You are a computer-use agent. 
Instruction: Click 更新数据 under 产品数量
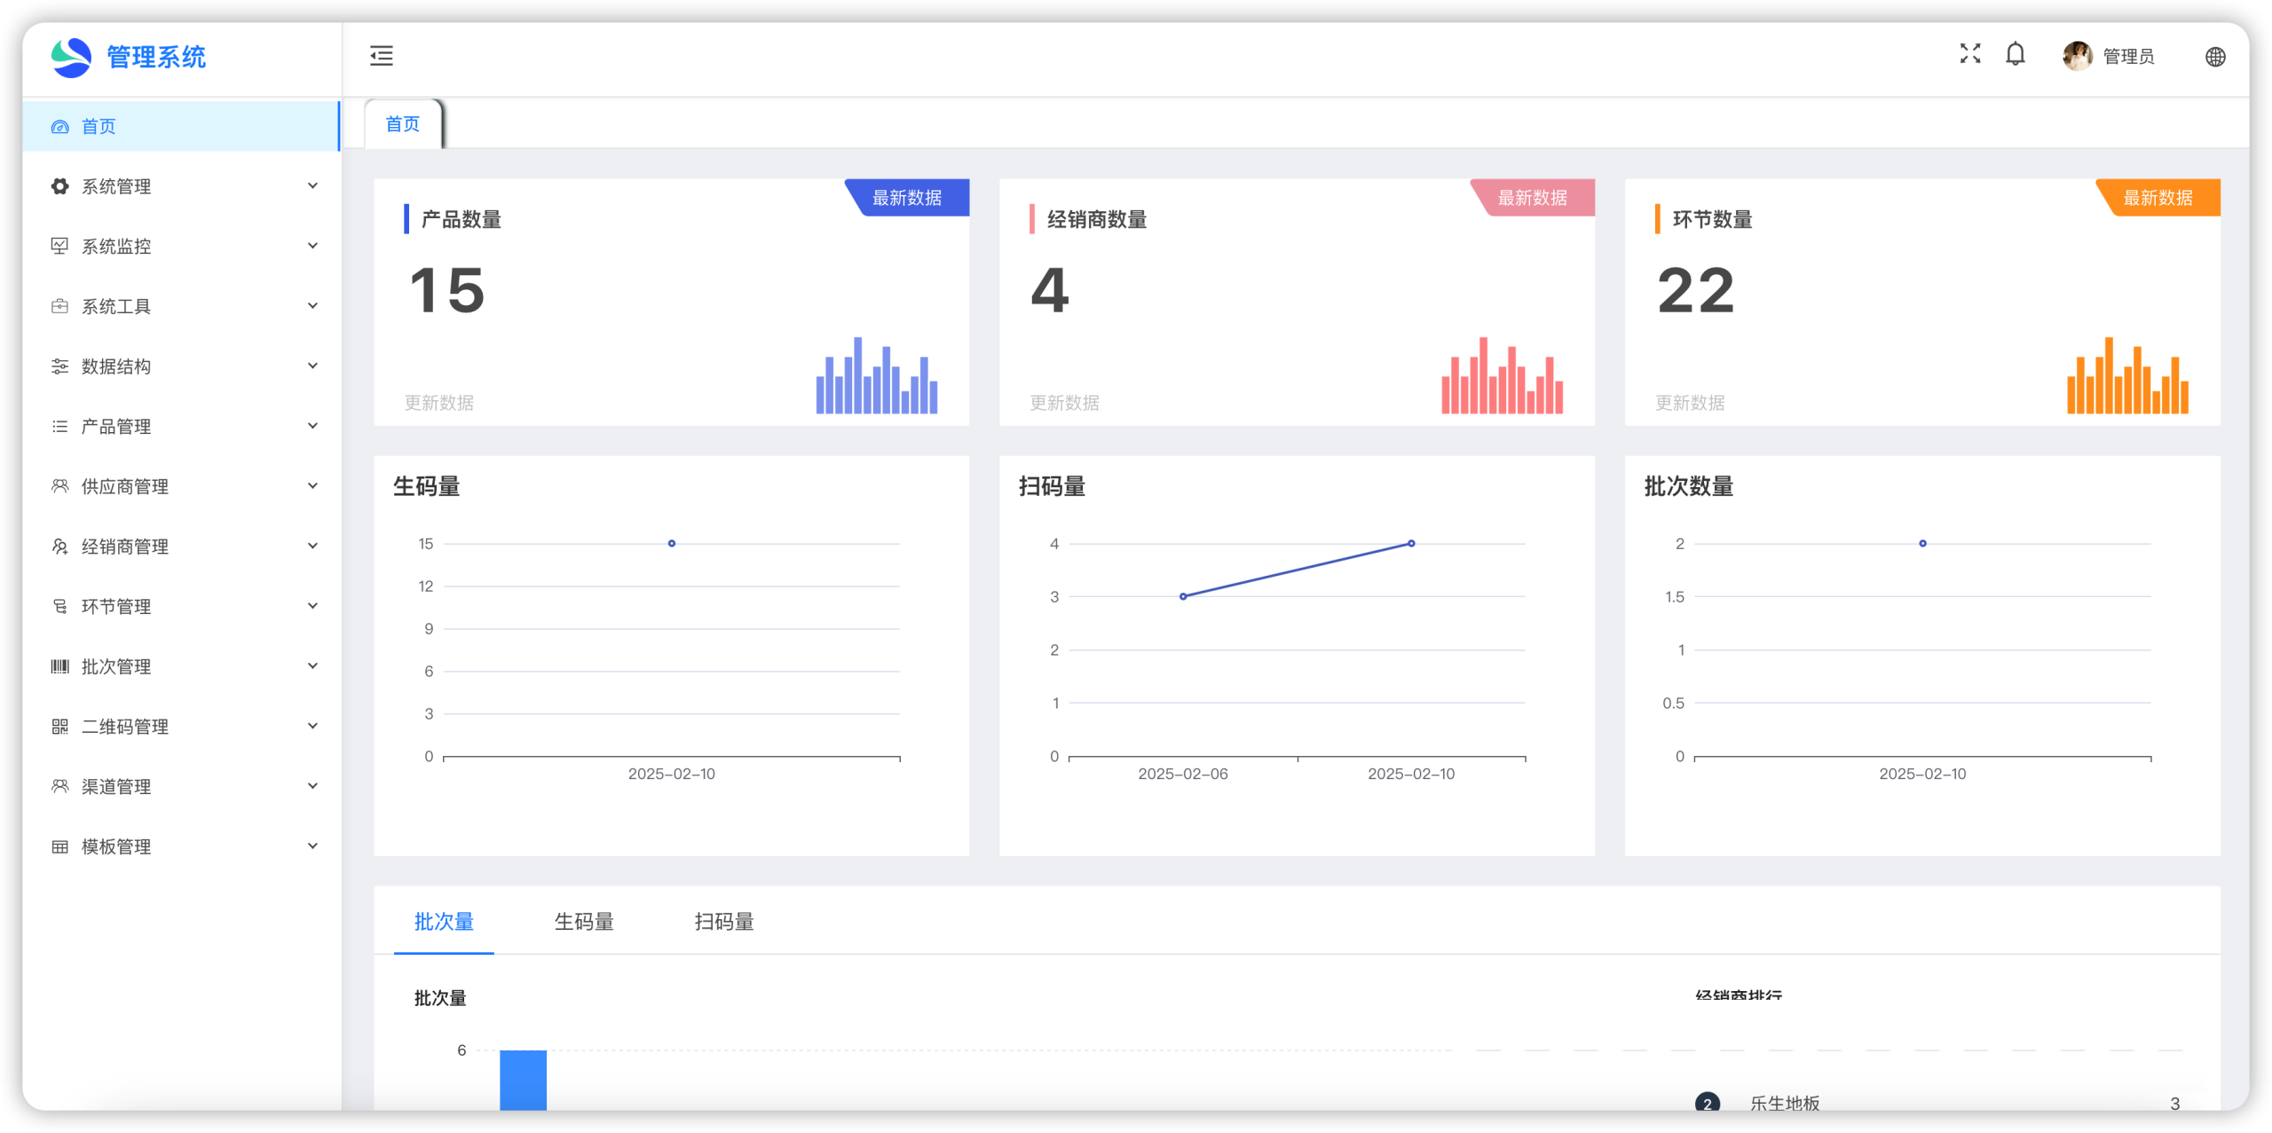coord(439,403)
